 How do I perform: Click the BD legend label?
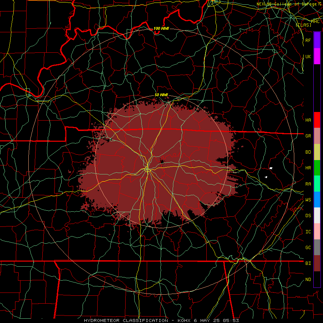(x=308, y=152)
